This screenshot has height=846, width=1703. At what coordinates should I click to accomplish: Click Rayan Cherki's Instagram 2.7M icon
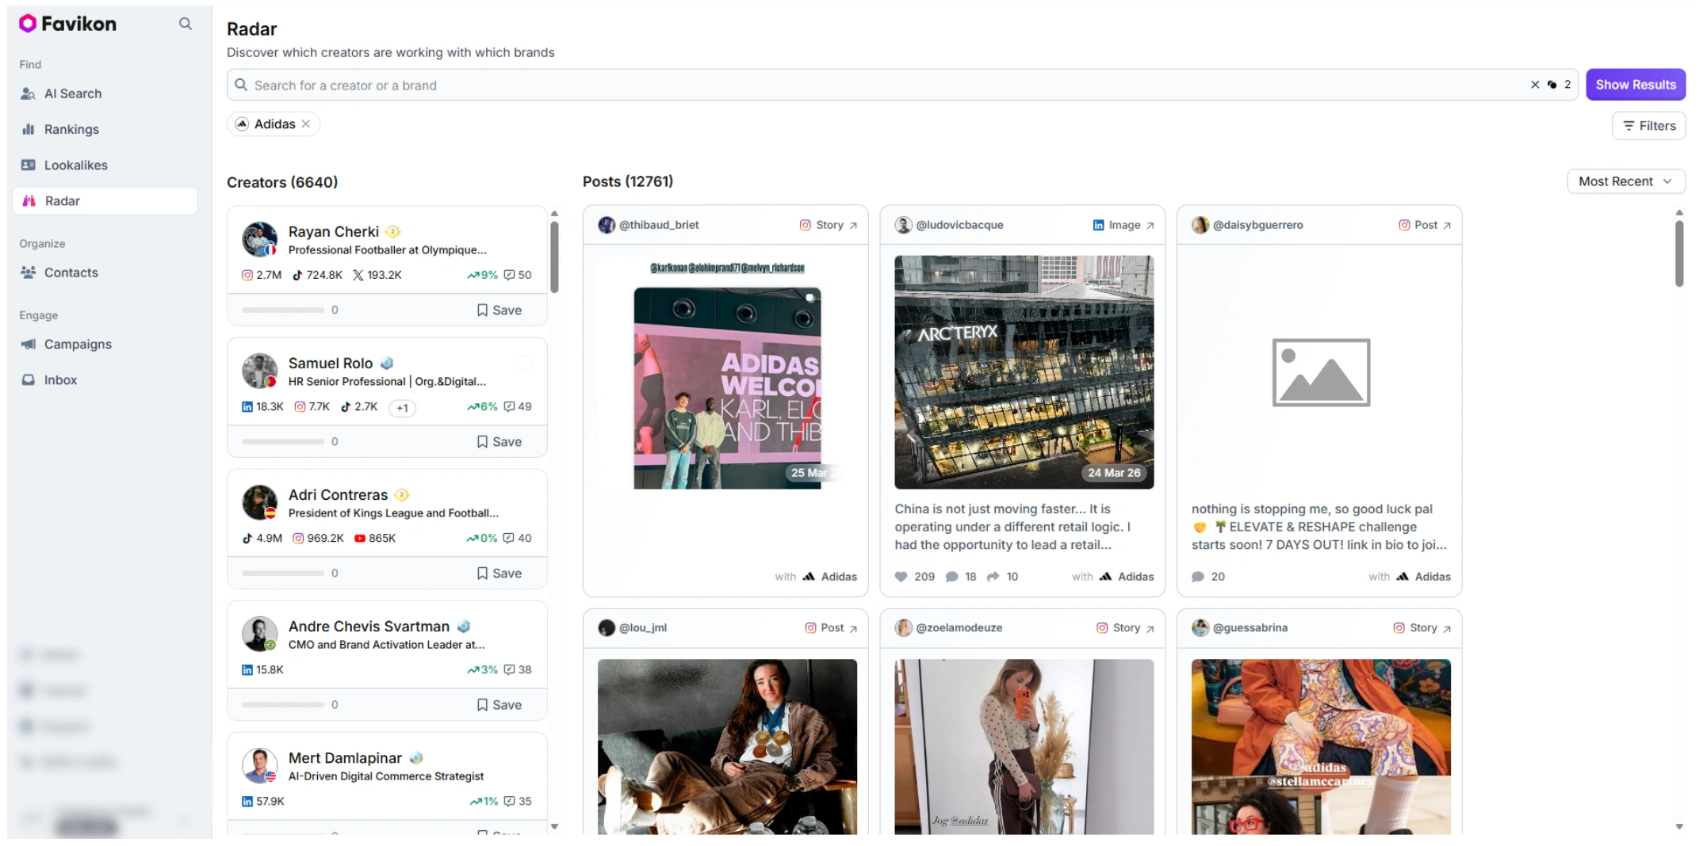(247, 275)
